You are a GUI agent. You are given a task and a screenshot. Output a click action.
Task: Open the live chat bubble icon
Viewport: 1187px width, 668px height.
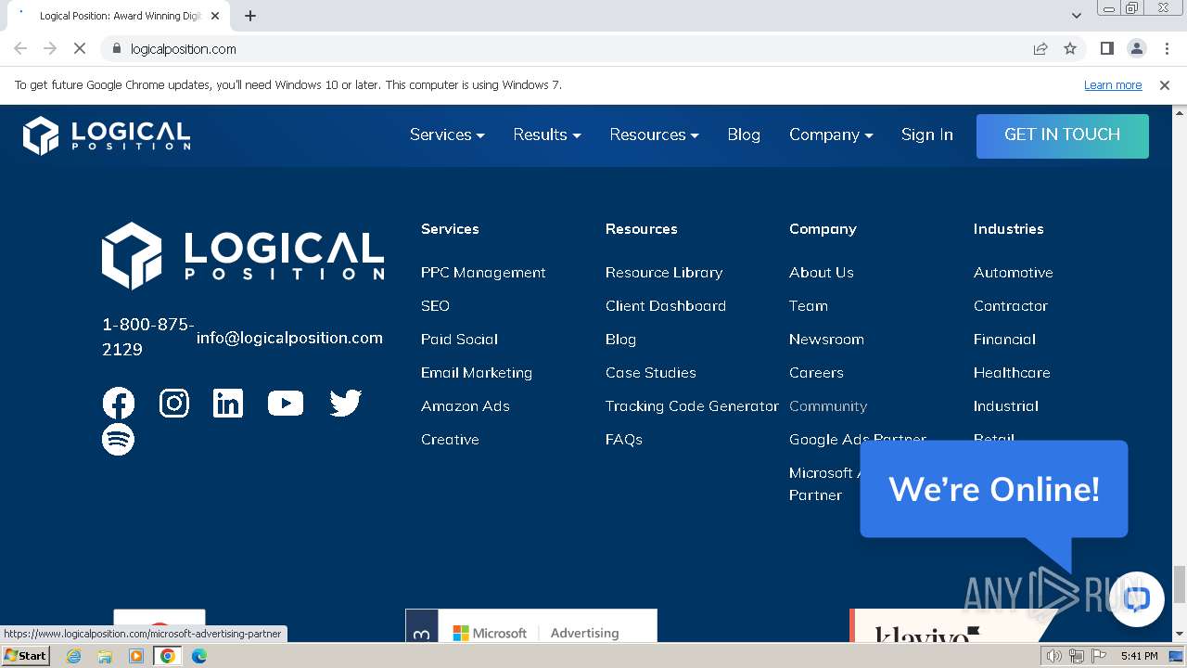(x=1137, y=599)
